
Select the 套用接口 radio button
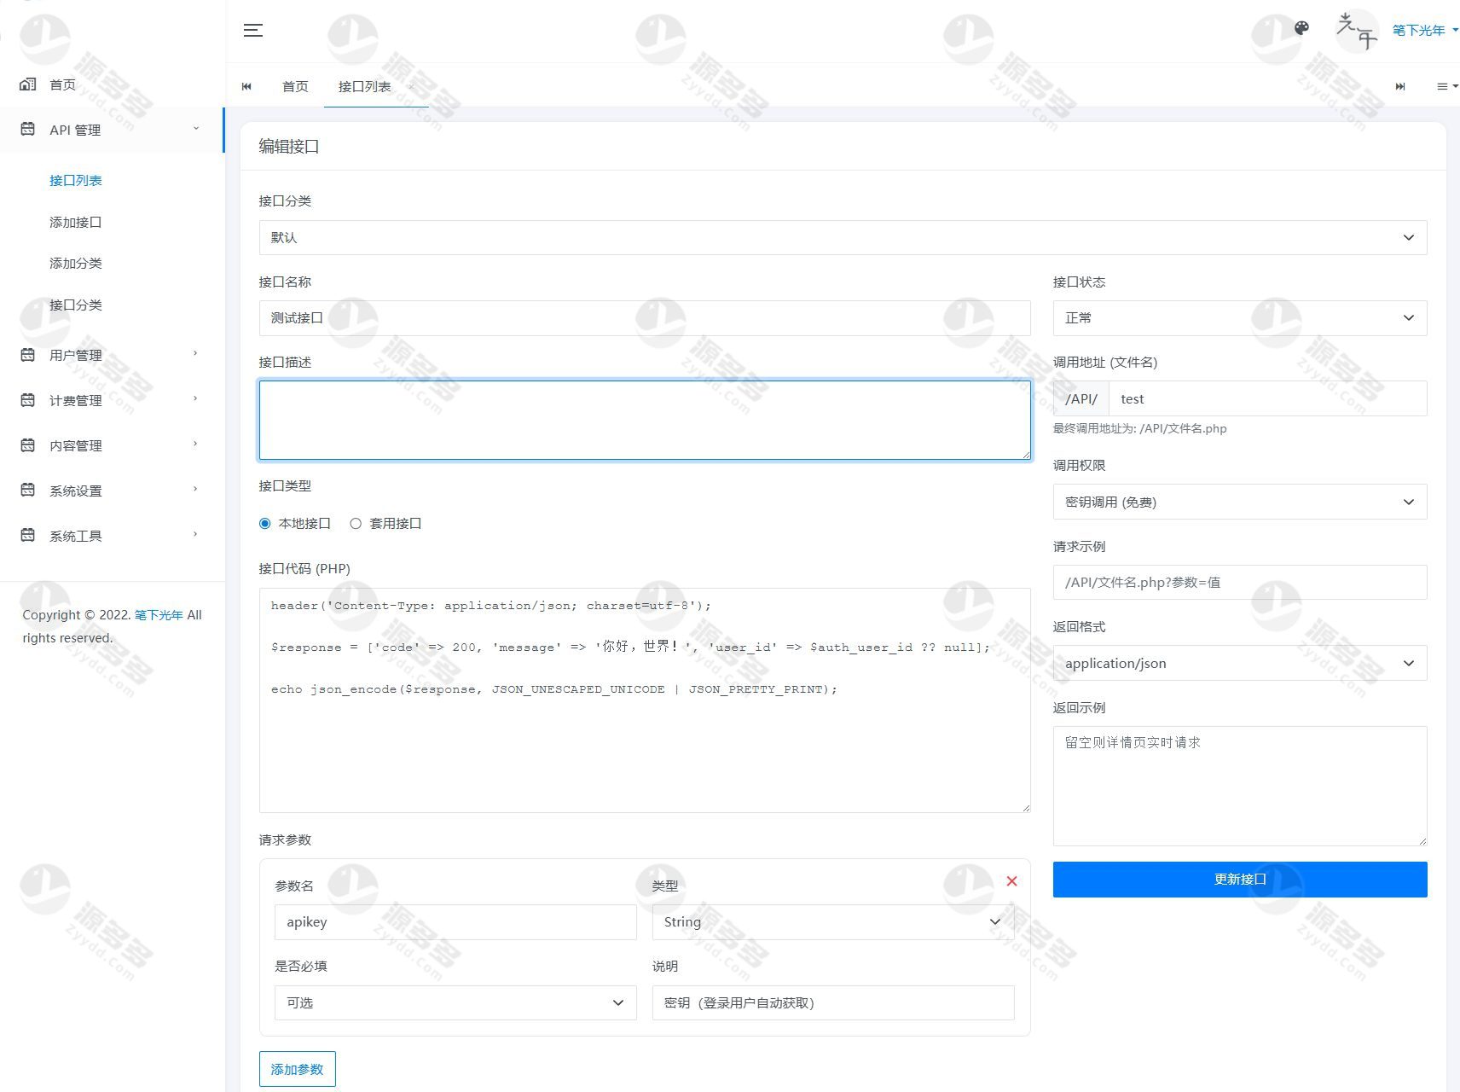pos(356,524)
